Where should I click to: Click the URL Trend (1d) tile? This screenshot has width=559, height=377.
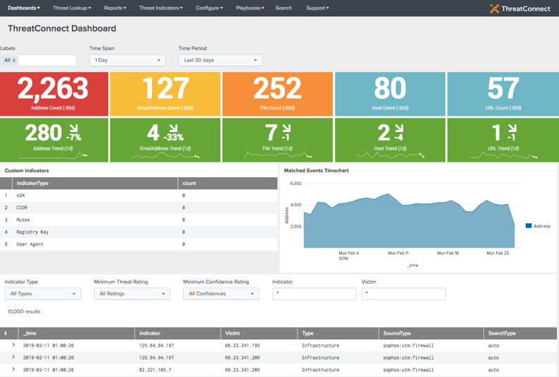click(x=503, y=140)
